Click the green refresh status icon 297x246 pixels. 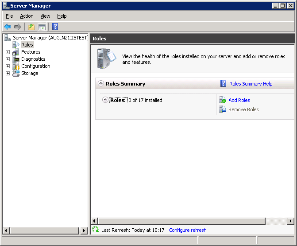95,230
